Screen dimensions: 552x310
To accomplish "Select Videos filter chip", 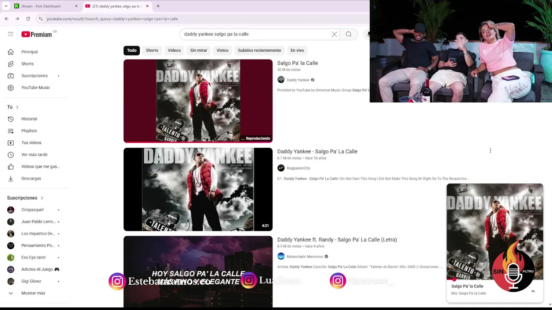I will click(174, 50).
